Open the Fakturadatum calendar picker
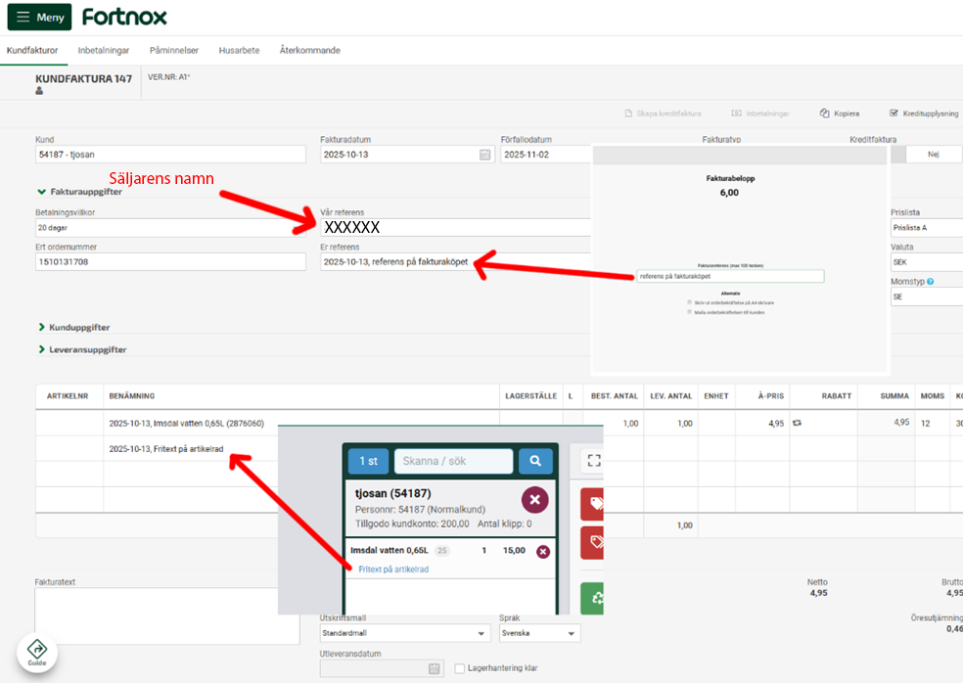963x683 pixels. (484, 155)
